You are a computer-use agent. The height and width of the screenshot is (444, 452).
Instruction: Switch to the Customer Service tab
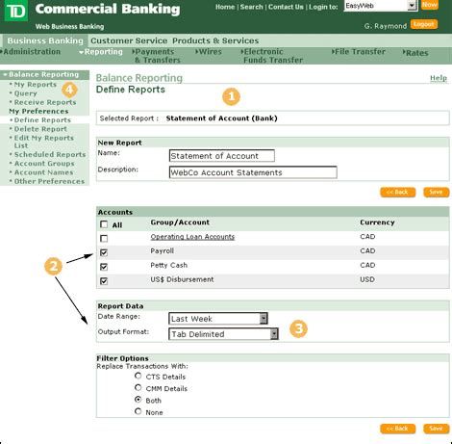[x=129, y=40]
